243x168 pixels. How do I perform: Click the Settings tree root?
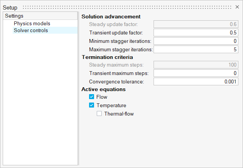14,16
